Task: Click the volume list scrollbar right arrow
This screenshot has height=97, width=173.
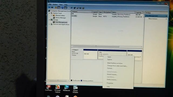Action: (141, 47)
